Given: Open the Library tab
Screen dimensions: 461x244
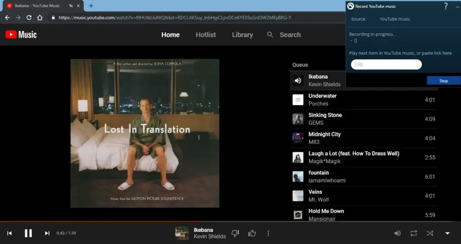Looking at the screenshot, I should click(243, 35).
